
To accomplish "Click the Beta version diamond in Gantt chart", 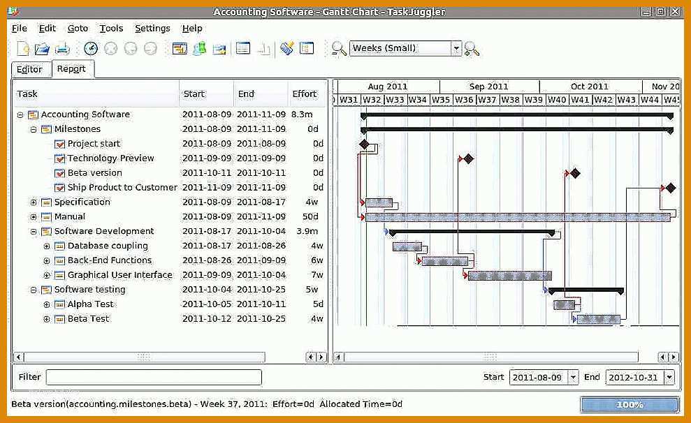I will click(575, 173).
